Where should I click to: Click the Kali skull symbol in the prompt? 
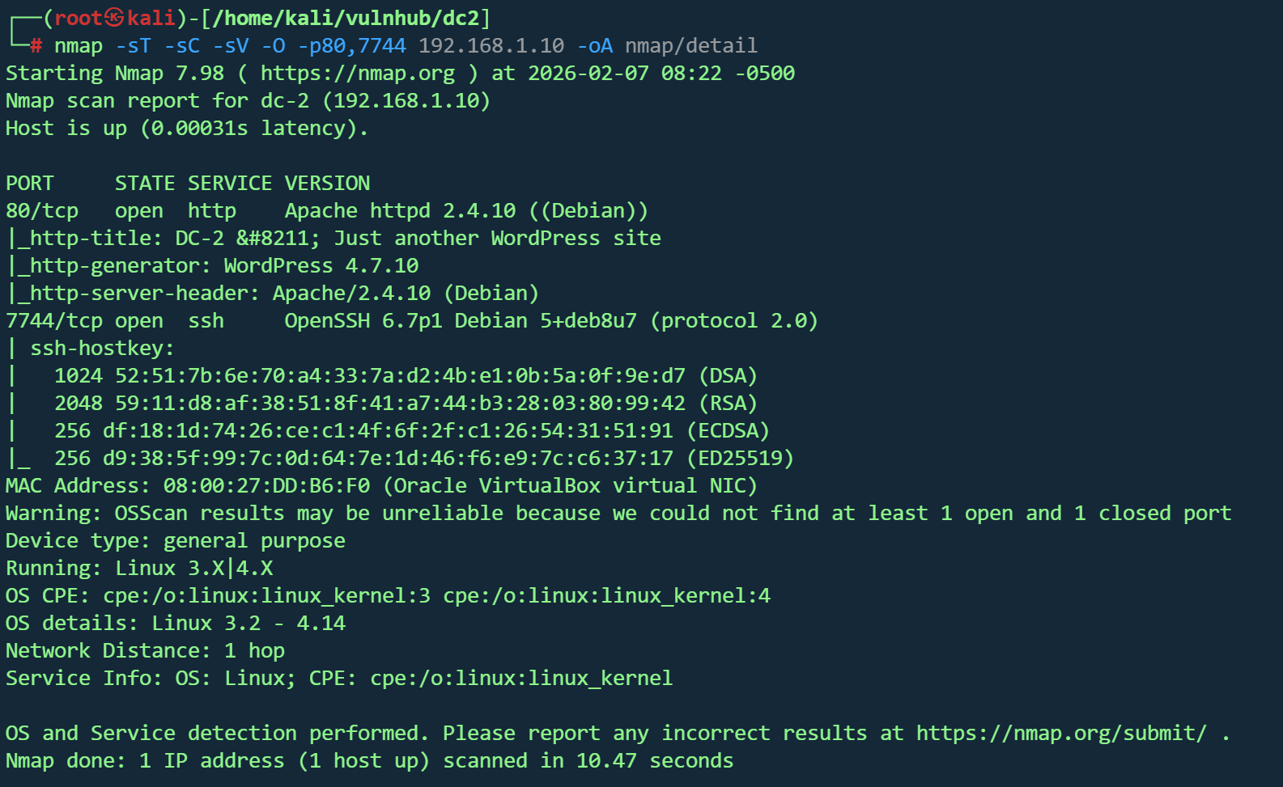(x=115, y=18)
